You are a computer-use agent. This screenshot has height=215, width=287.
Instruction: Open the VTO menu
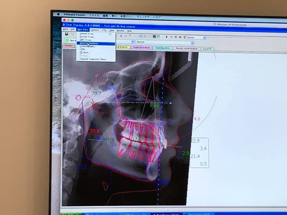(104, 30)
